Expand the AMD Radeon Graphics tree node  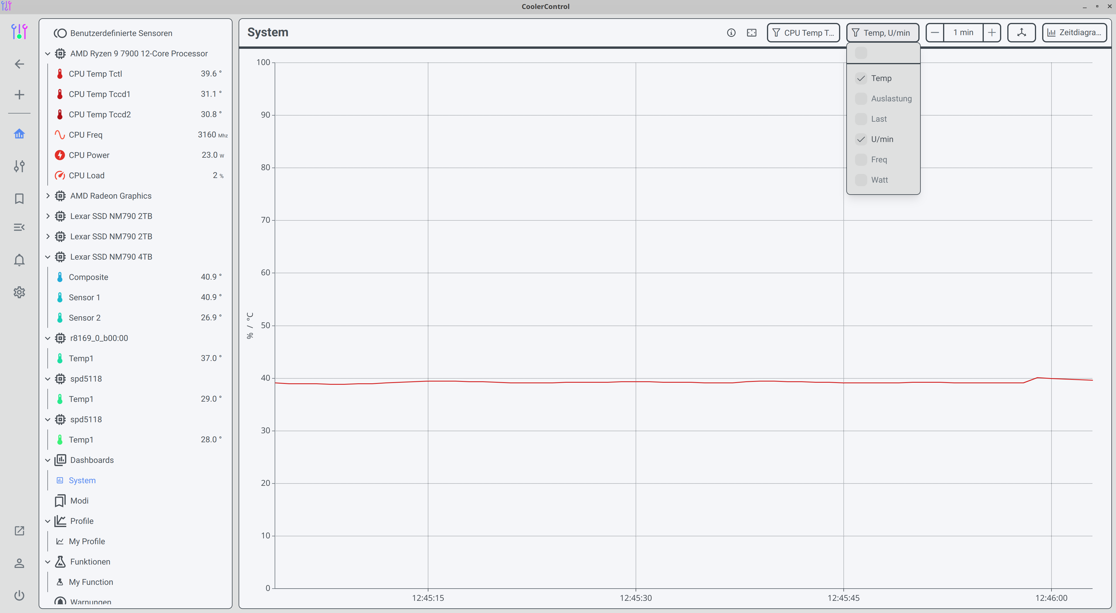coord(48,196)
